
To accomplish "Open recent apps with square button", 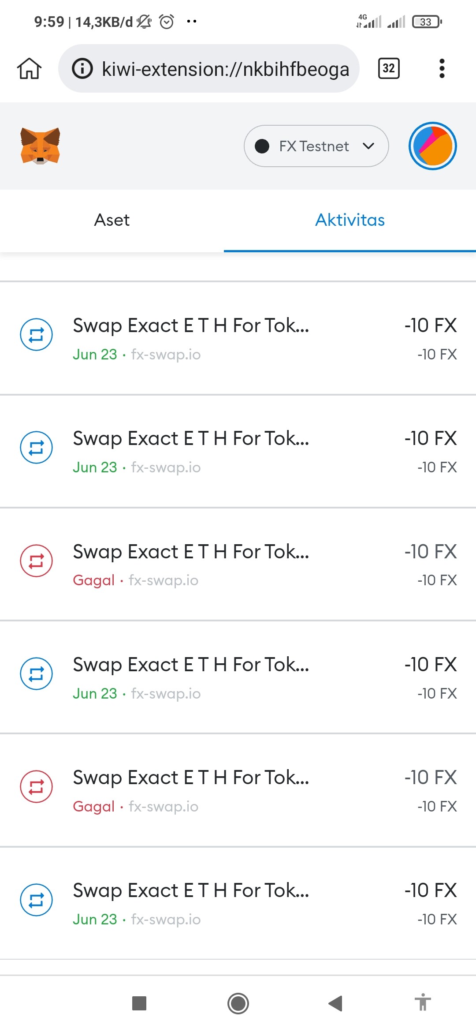I will (139, 1003).
